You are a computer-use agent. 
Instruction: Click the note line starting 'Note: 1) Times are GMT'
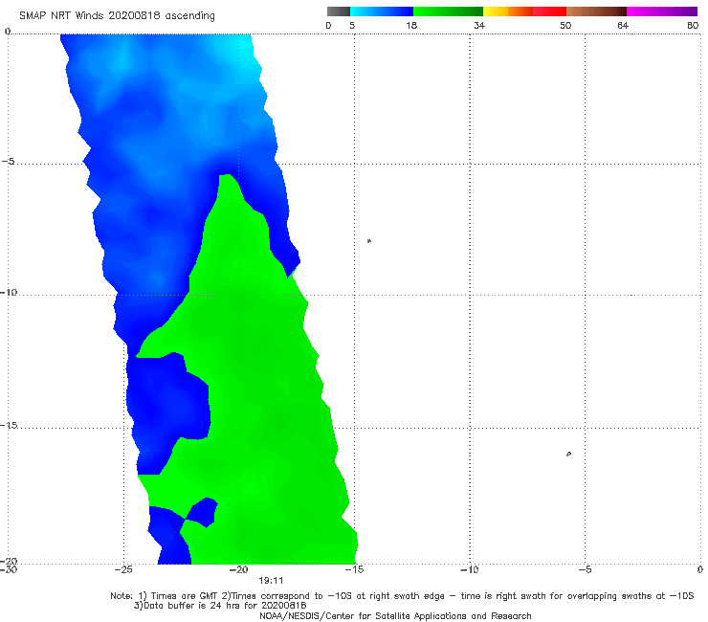(x=402, y=596)
